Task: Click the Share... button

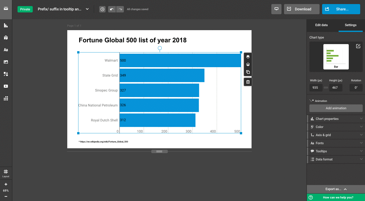Action: coord(341,9)
